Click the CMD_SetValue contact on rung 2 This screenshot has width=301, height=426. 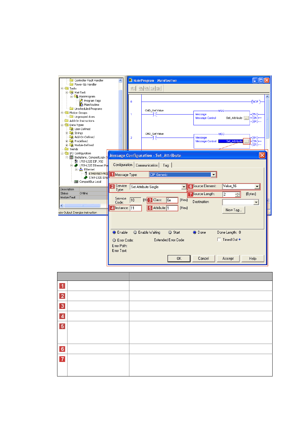click(155, 138)
